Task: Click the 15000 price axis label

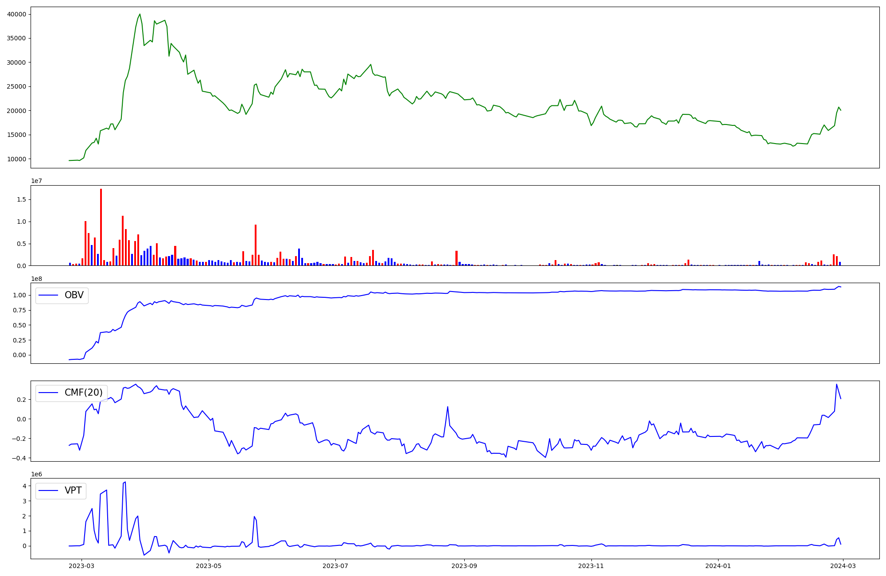Action: pyautogui.click(x=16, y=135)
